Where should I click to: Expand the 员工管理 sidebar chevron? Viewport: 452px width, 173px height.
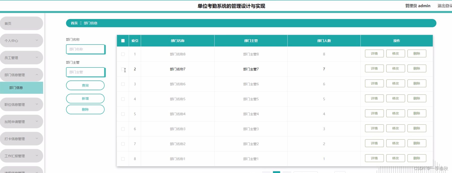pos(37,57)
